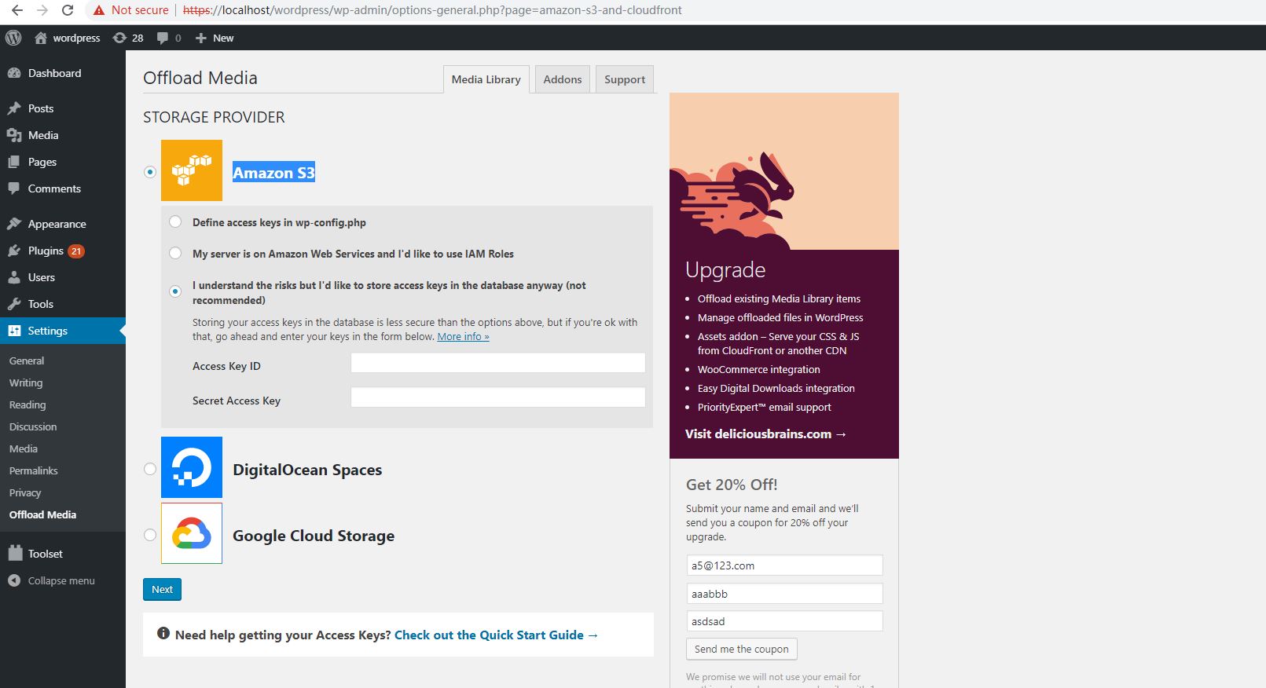Image resolution: width=1266 pixels, height=688 pixels.
Task: Open Permalinks settings submenu item
Action: [34, 470]
